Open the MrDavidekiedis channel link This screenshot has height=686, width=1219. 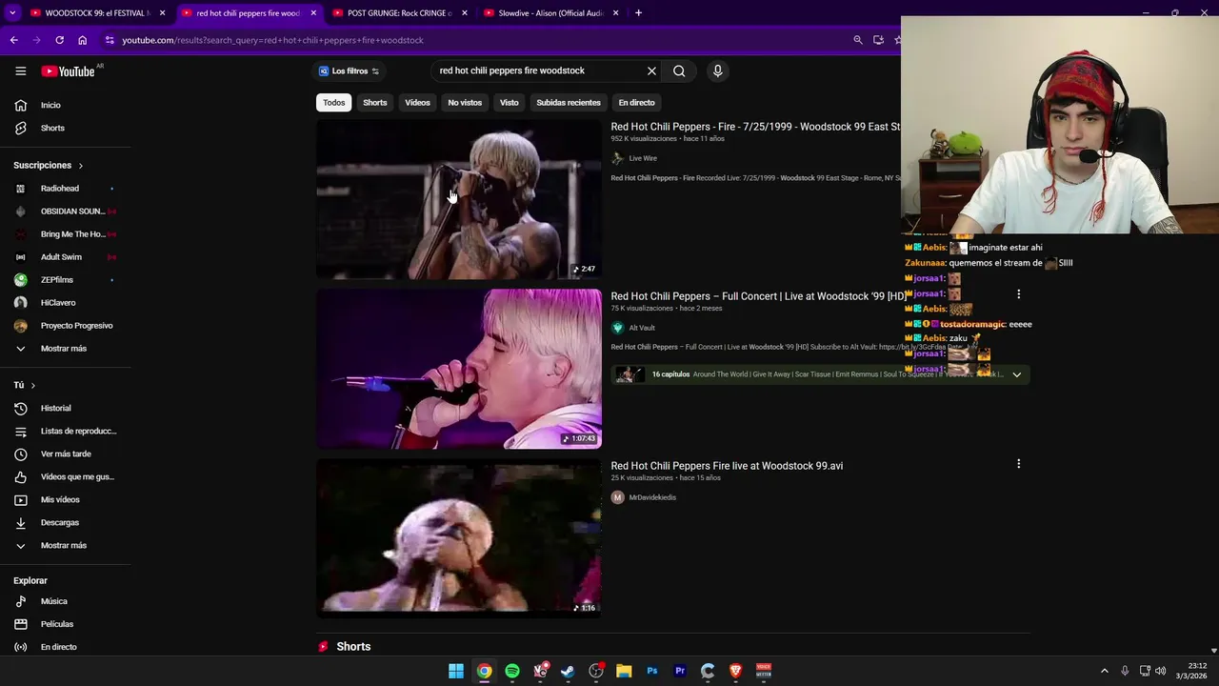click(652, 497)
